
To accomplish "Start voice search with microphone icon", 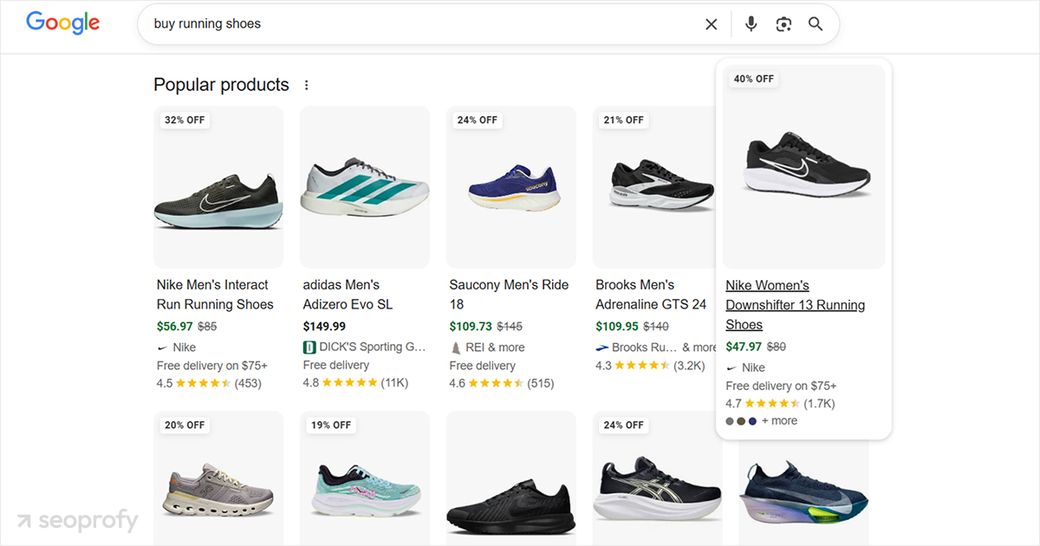I will point(751,24).
